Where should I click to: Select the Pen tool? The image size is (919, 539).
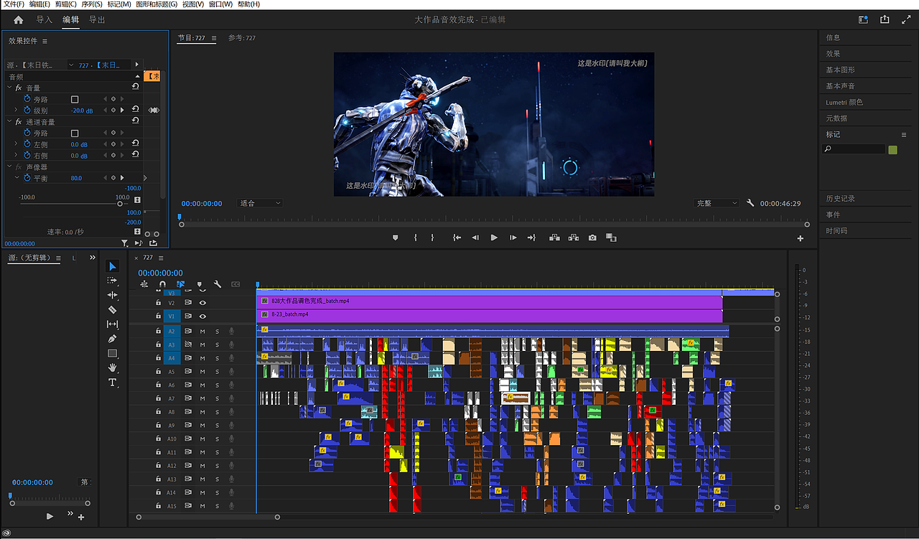pyautogui.click(x=112, y=339)
